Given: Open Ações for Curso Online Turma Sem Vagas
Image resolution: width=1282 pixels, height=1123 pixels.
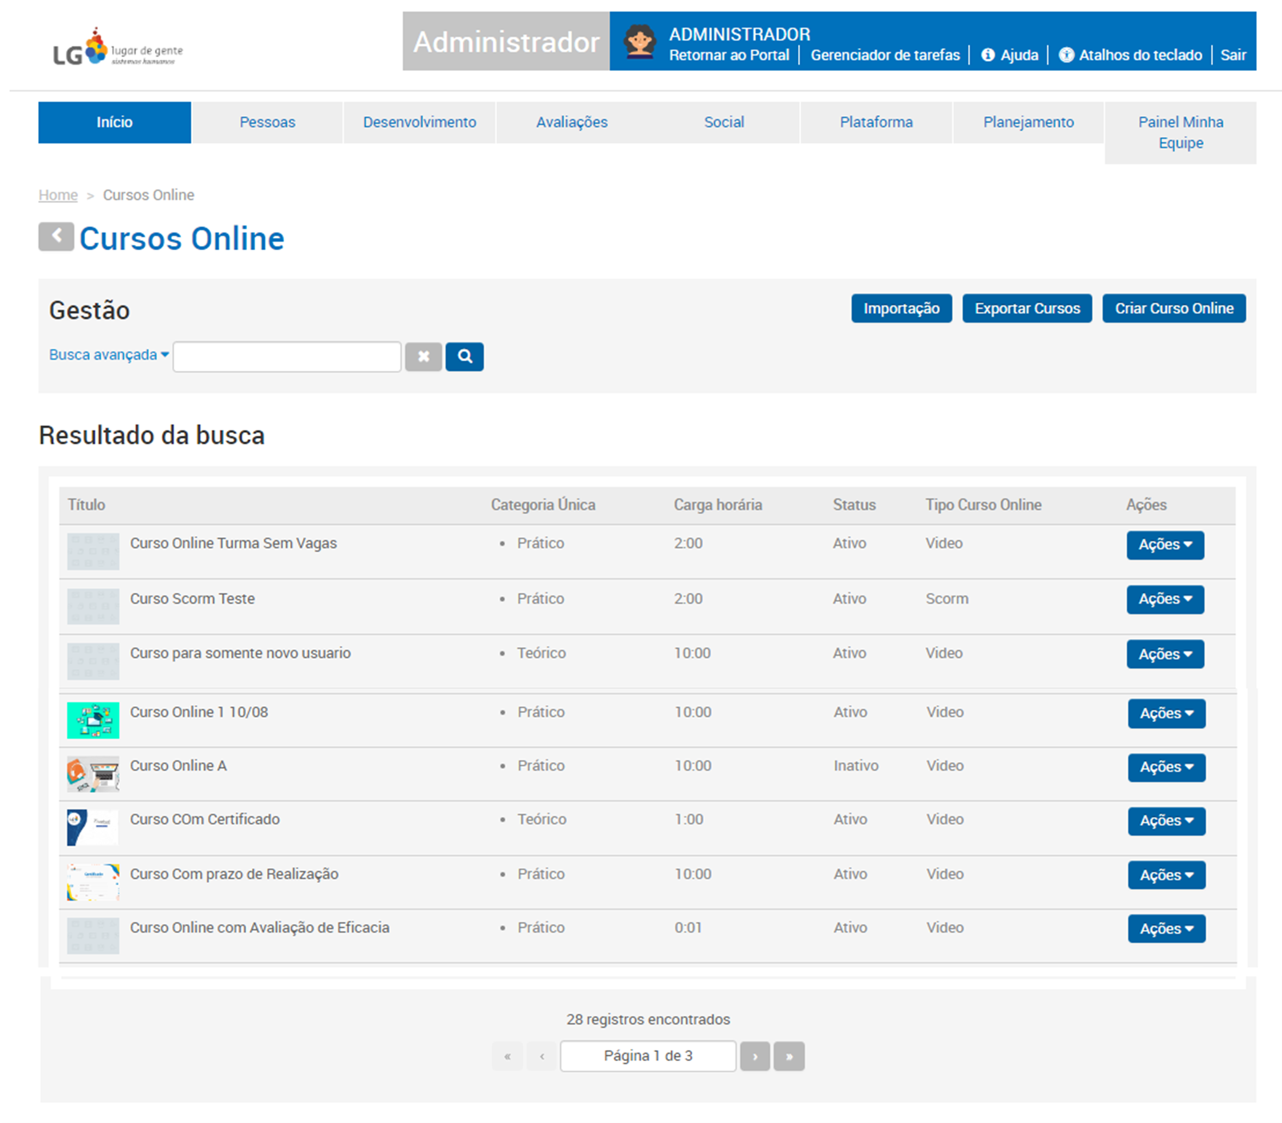Looking at the screenshot, I should (x=1165, y=545).
